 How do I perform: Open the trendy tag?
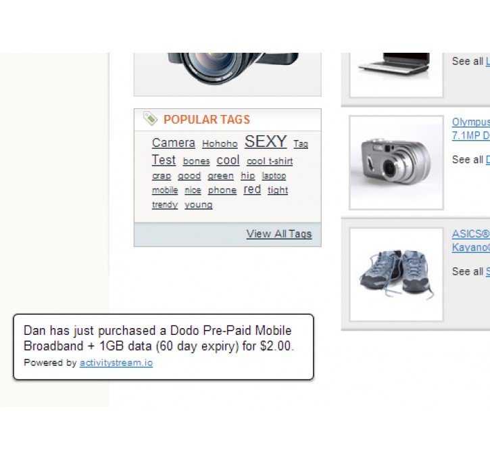(x=165, y=205)
